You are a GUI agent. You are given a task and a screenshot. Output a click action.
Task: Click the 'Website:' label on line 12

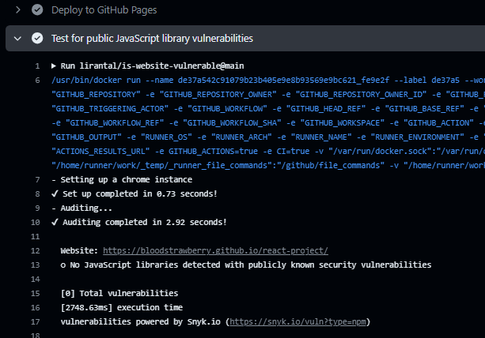coord(79,250)
